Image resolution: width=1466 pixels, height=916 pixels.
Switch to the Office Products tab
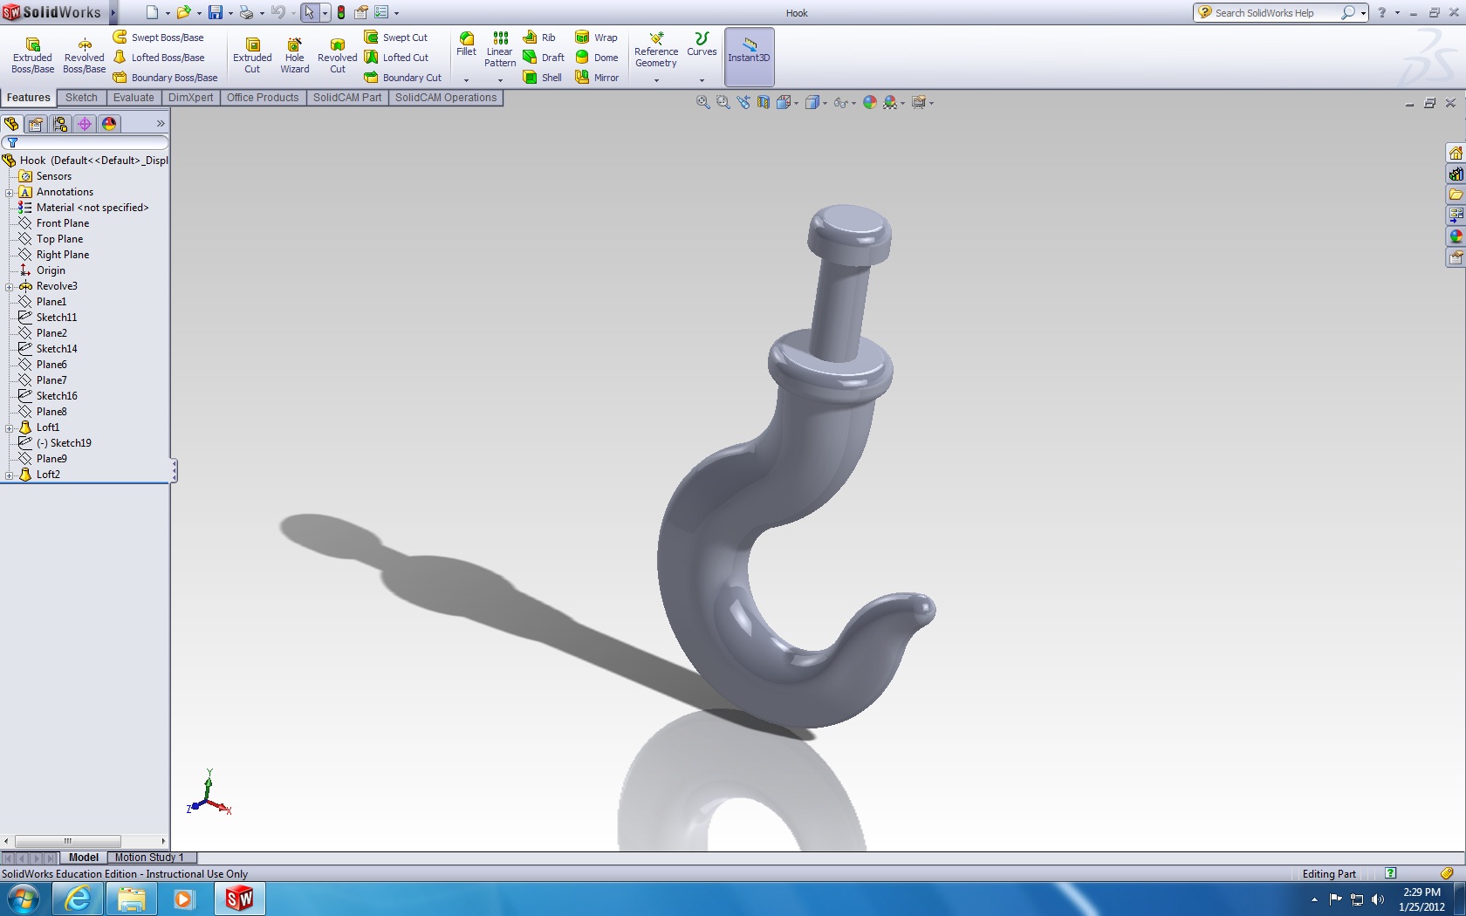(x=263, y=98)
